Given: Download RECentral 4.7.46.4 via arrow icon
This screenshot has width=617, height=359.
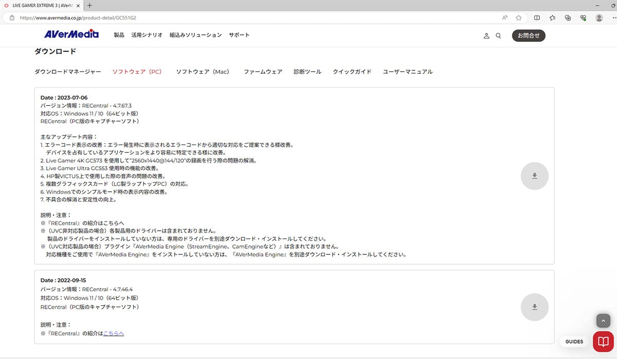Looking at the screenshot, I should (534, 307).
